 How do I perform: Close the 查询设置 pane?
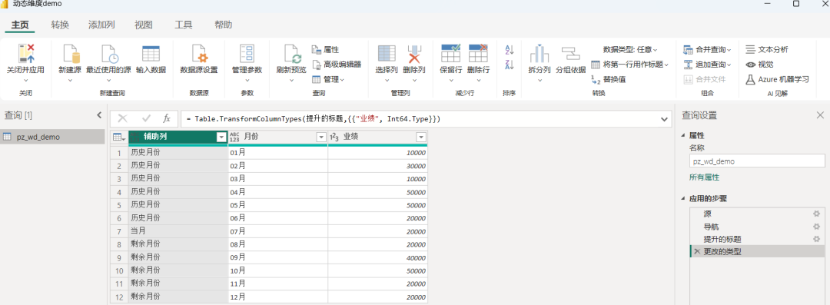(820, 115)
